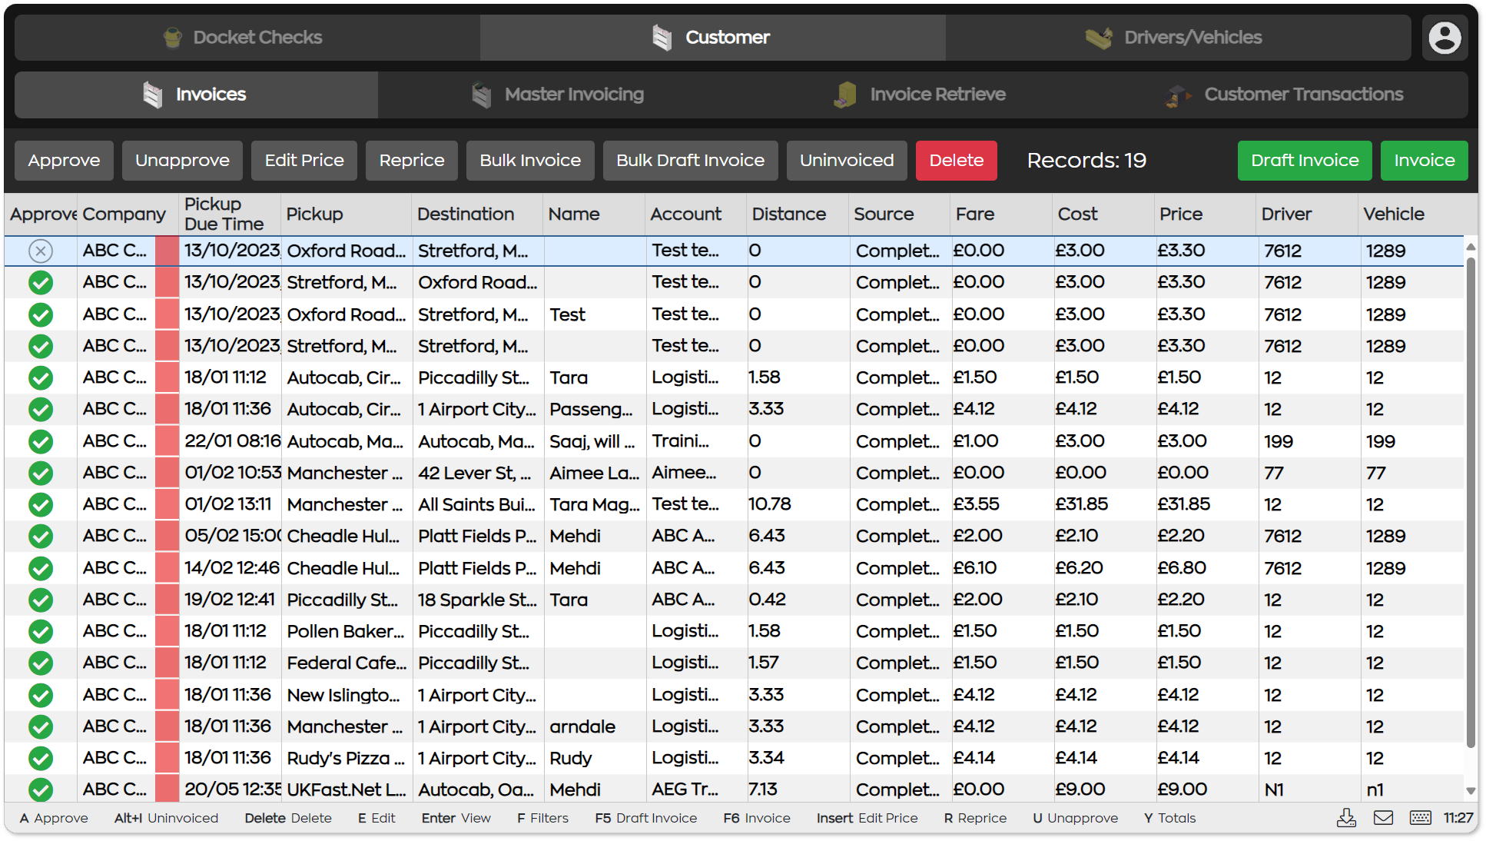Toggle approval tick for 18/01 11:12 Tara row
The height and width of the screenshot is (841, 1486).
click(x=41, y=377)
